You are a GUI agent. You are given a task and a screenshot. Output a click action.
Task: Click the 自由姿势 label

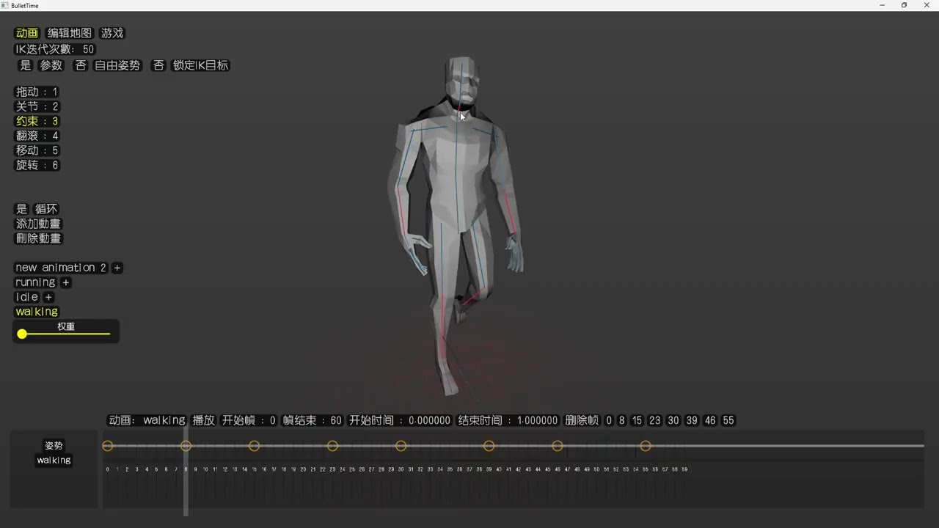coord(117,65)
